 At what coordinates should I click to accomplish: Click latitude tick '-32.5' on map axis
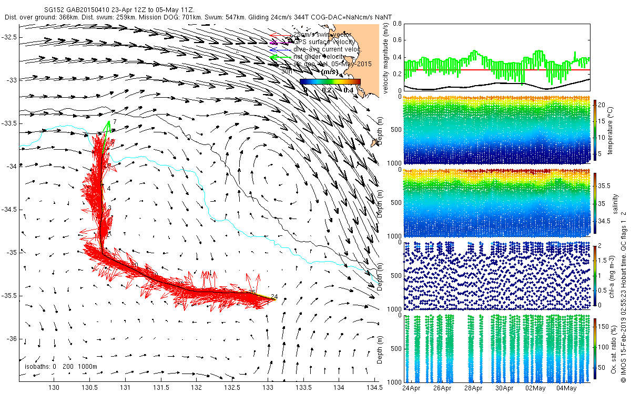(8, 37)
